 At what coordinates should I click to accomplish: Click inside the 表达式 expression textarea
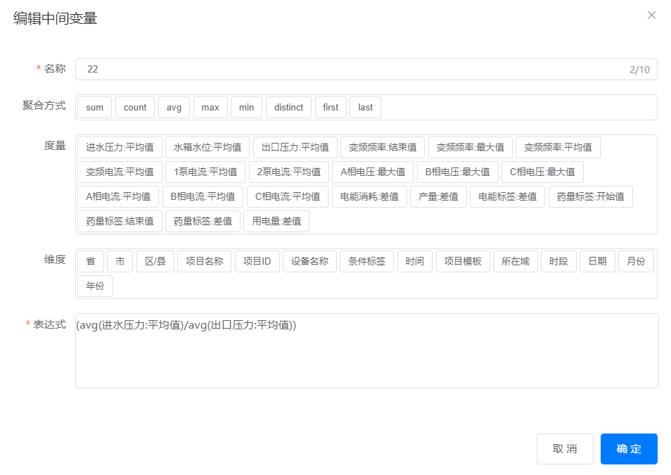point(366,350)
